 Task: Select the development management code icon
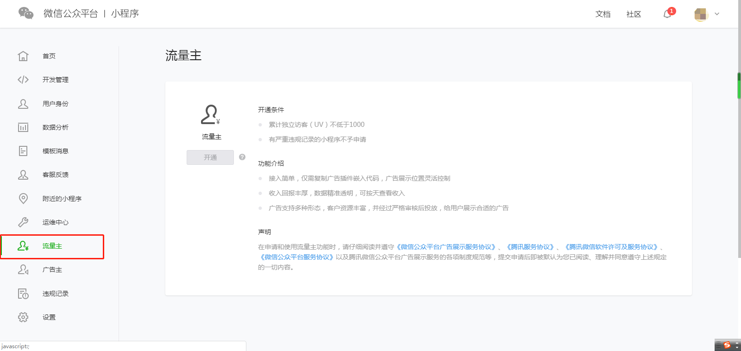tap(23, 80)
